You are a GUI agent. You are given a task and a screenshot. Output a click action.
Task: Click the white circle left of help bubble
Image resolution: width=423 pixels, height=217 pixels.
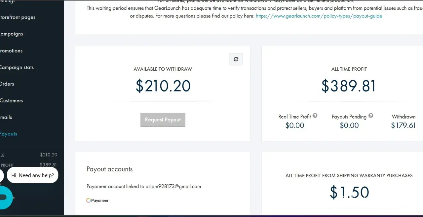point(1,175)
